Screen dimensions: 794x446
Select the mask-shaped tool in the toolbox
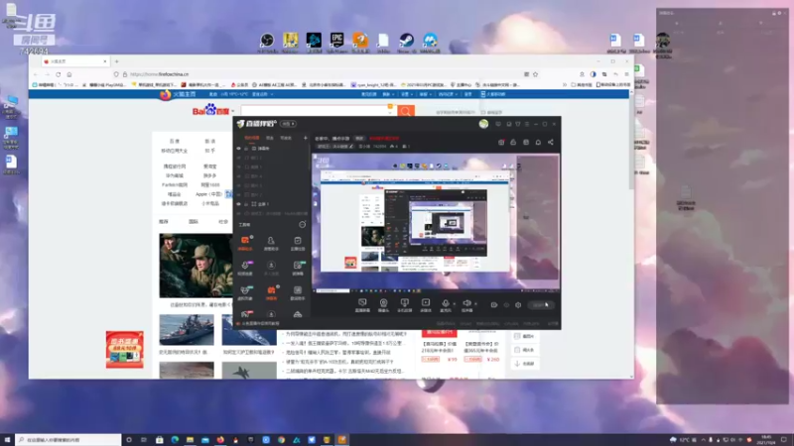pos(245,291)
